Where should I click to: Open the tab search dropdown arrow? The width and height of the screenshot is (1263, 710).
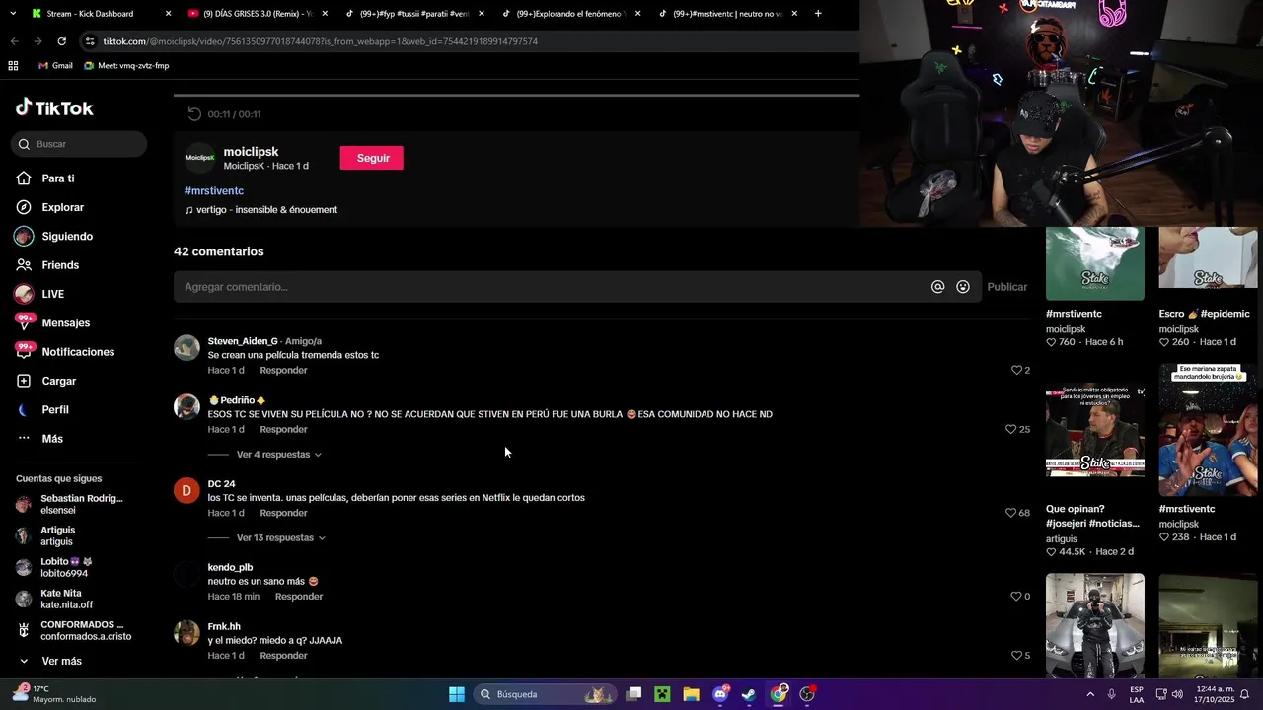[x=13, y=14]
